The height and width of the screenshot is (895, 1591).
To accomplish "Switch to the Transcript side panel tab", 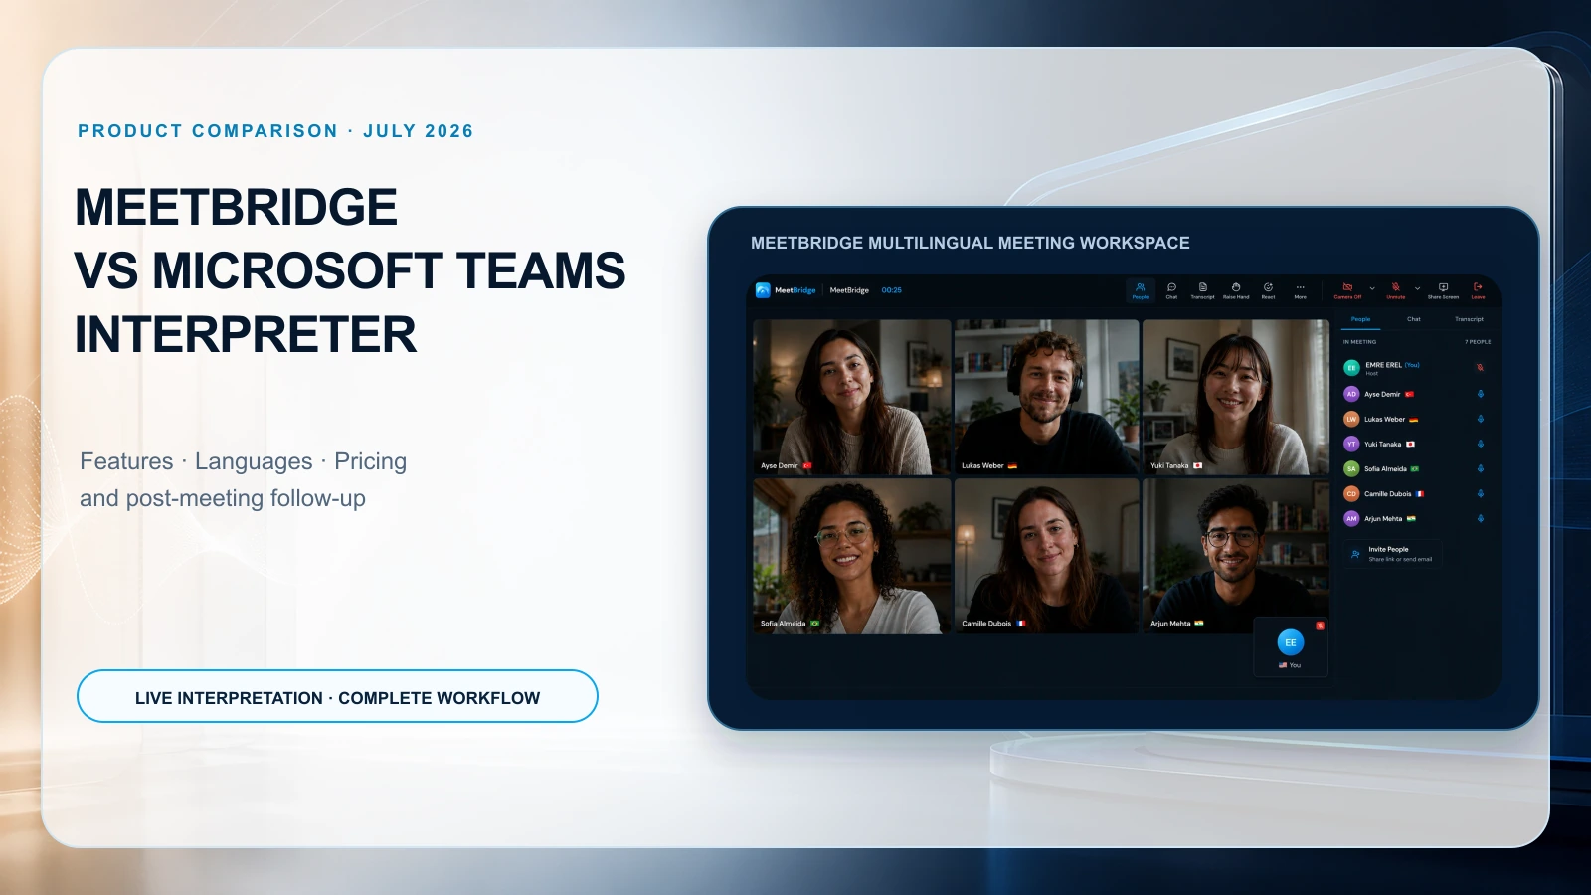I will point(1469,319).
